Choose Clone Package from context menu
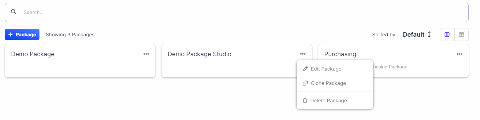 (335, 83)
